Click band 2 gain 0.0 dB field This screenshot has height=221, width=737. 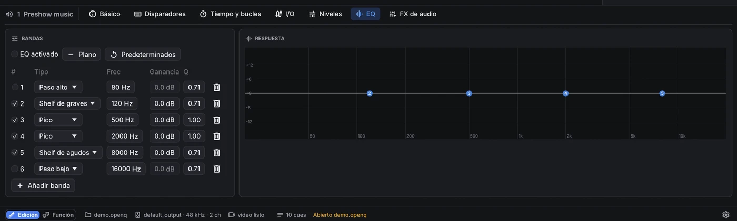pyautogui.click(x=164, y=103)
